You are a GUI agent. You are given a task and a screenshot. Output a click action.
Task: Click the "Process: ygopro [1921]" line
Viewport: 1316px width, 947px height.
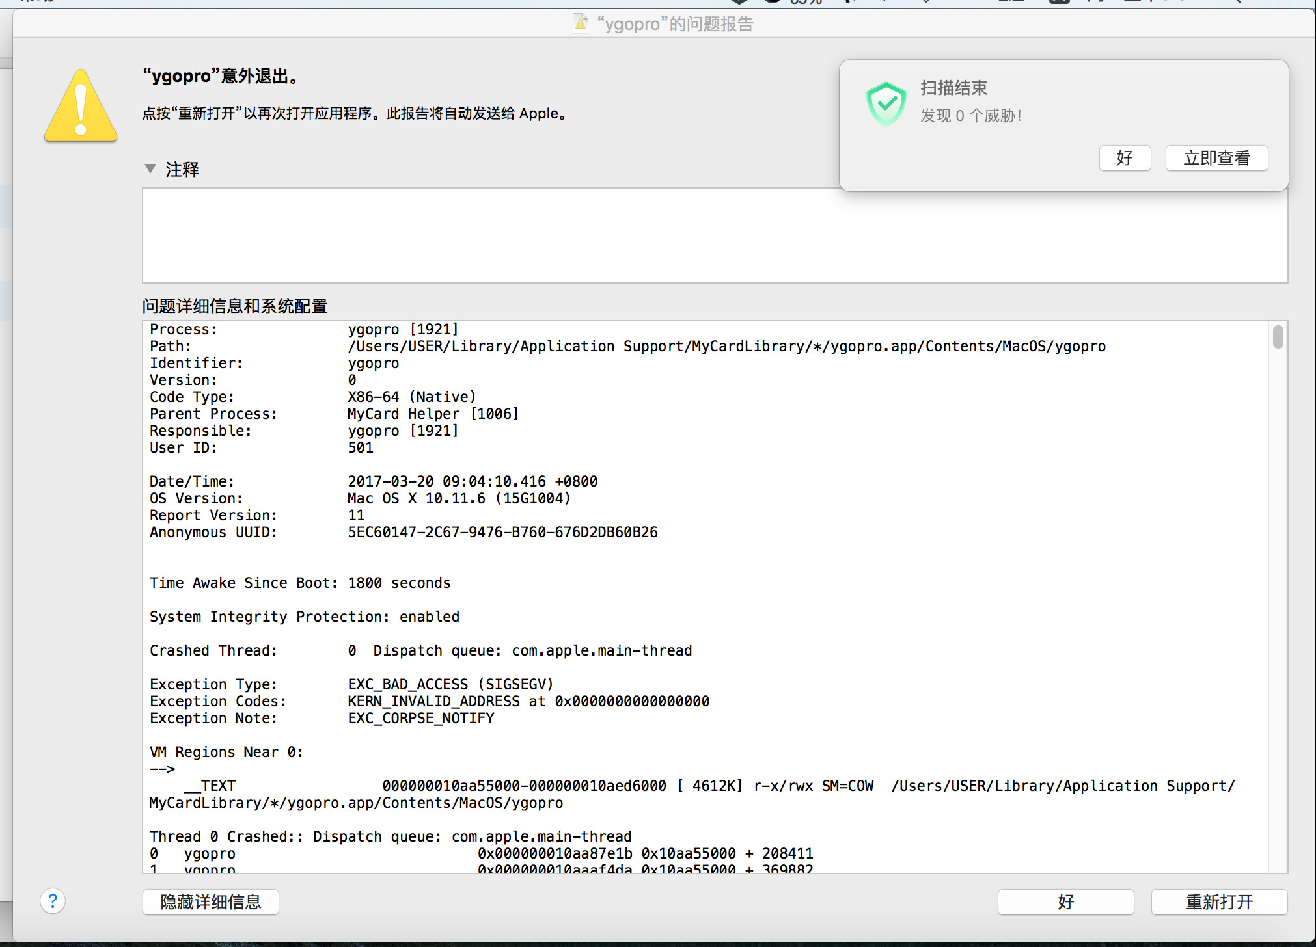point(304,330)
